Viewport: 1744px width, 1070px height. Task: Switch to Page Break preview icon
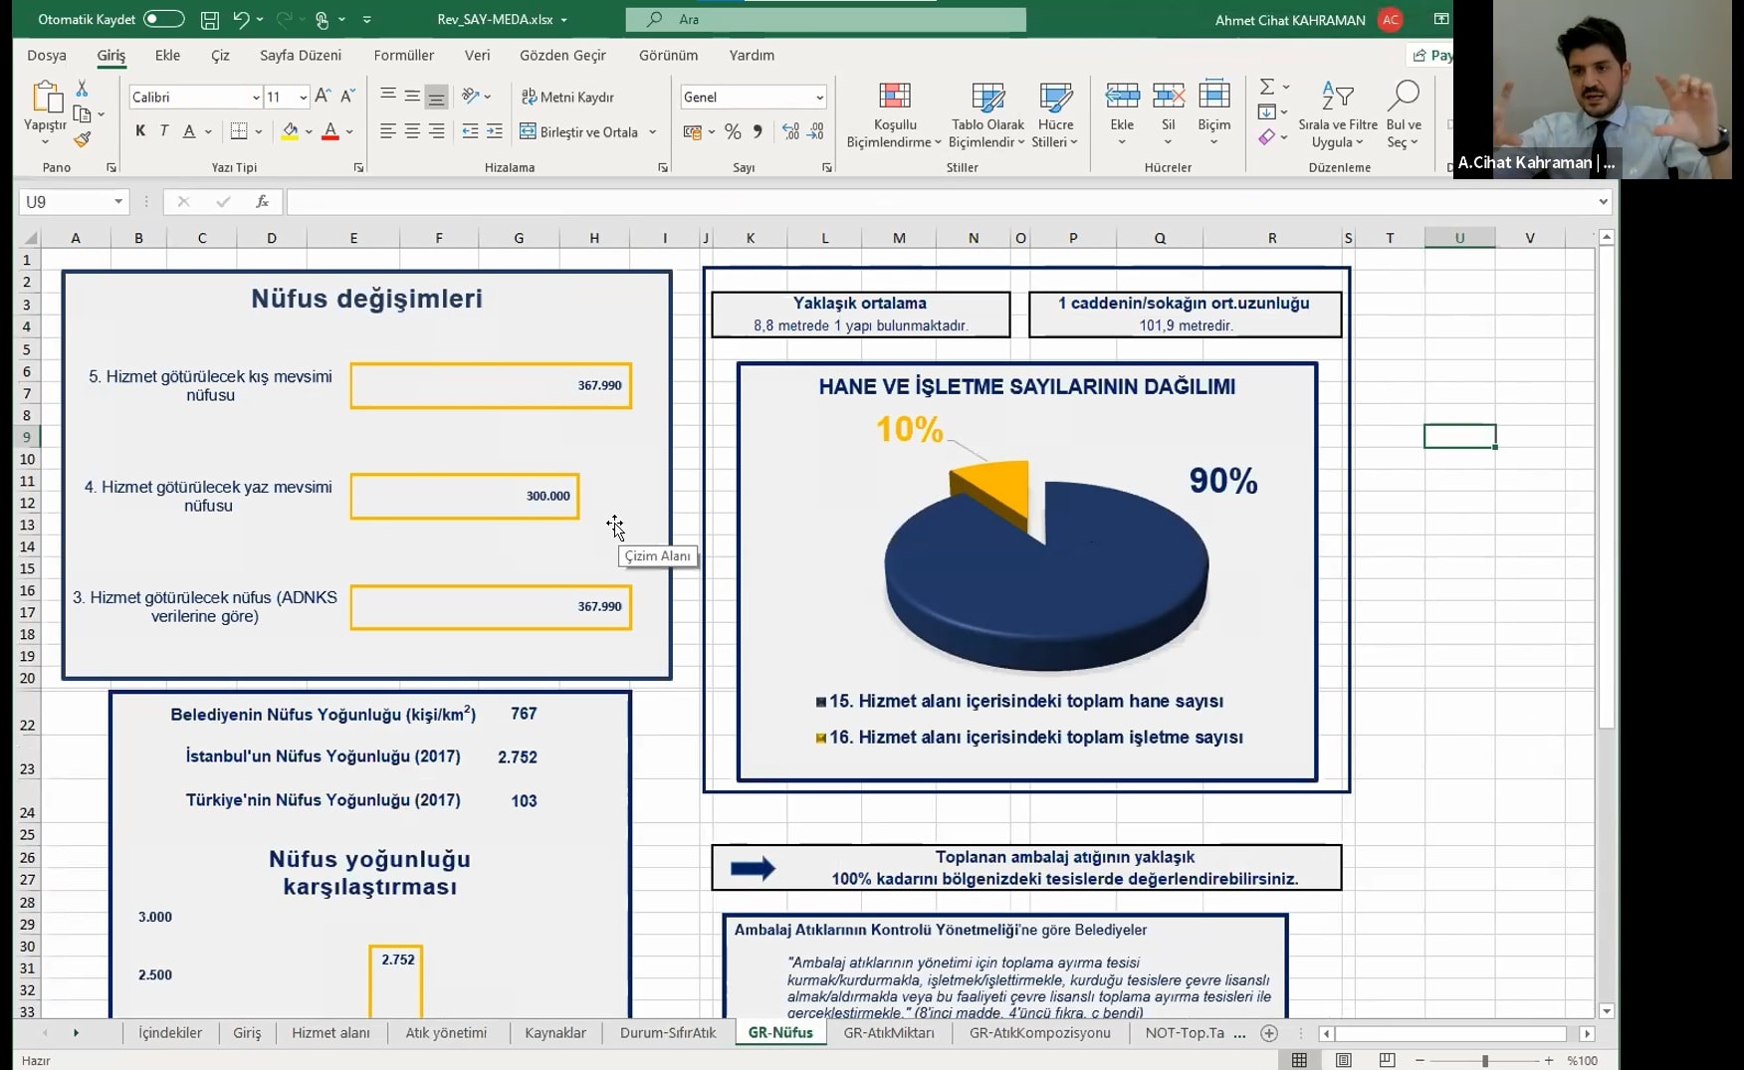[x=1387, y=1060]
